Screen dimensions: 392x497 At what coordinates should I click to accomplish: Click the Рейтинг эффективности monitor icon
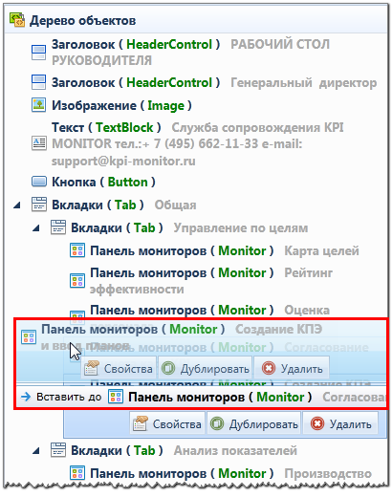coord(77,281)
